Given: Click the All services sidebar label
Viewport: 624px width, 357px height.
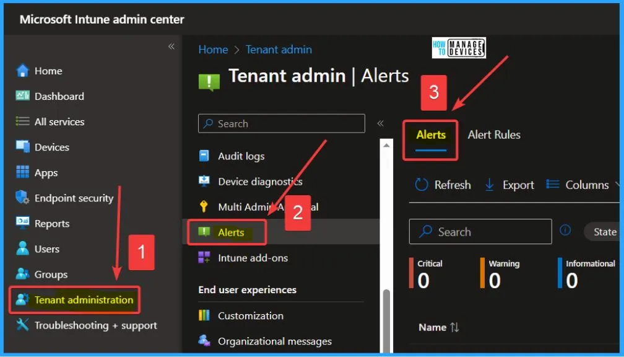Looking at the screenshot, I should 59,122.
